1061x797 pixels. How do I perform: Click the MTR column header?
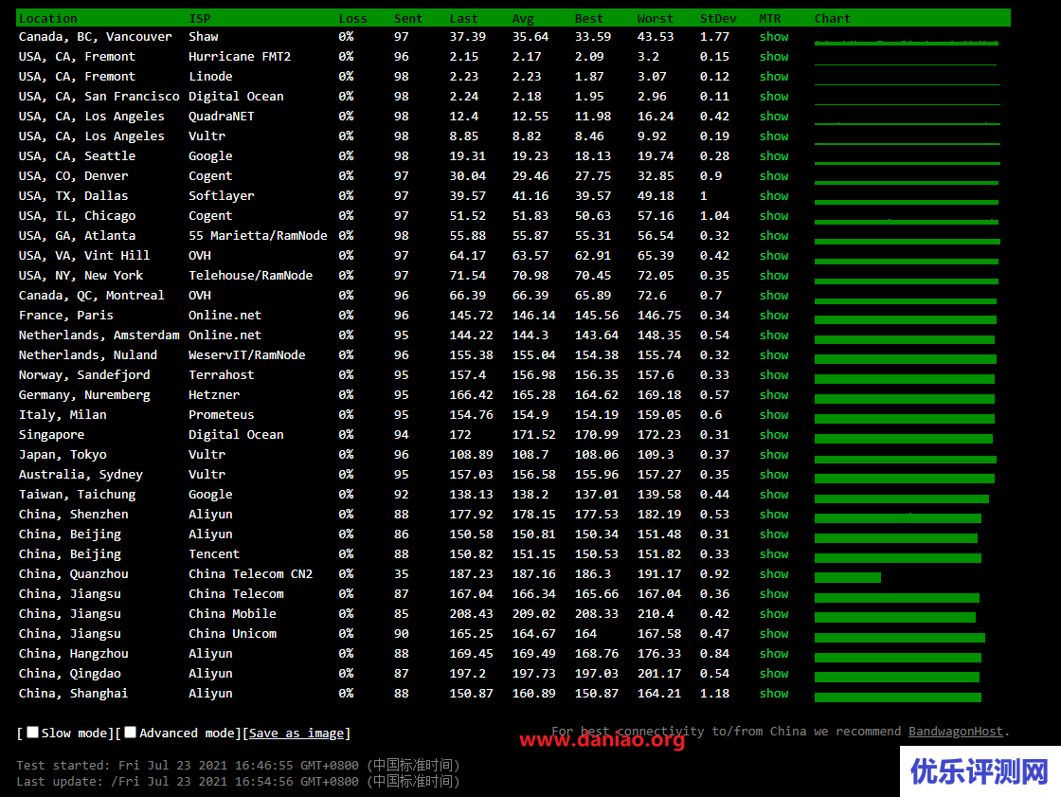pyautogui.click(x=770, y=18)
